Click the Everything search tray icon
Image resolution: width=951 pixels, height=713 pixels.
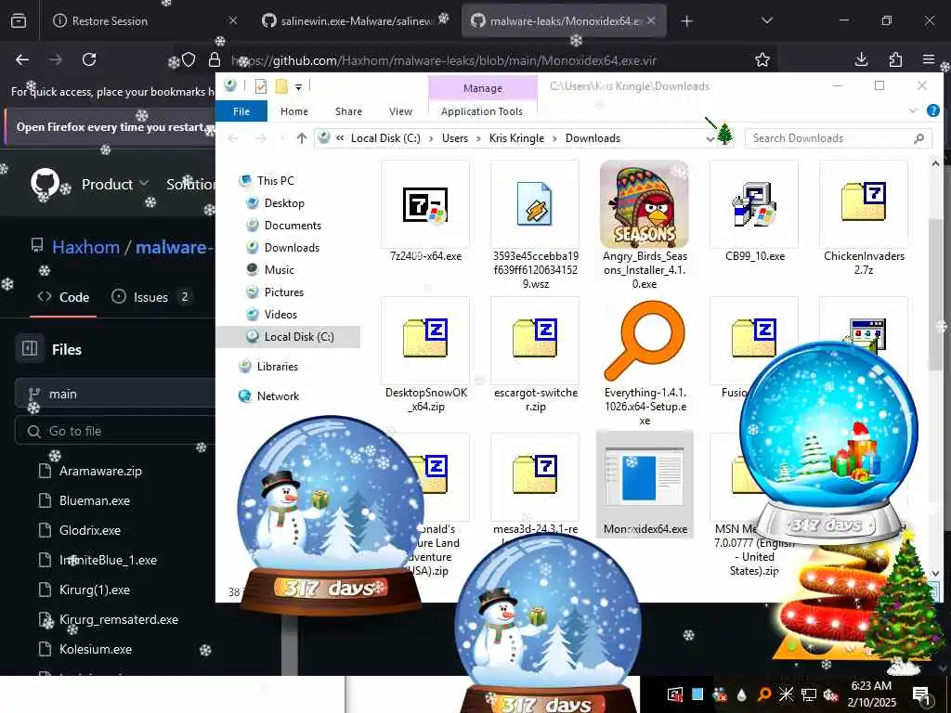764,694
